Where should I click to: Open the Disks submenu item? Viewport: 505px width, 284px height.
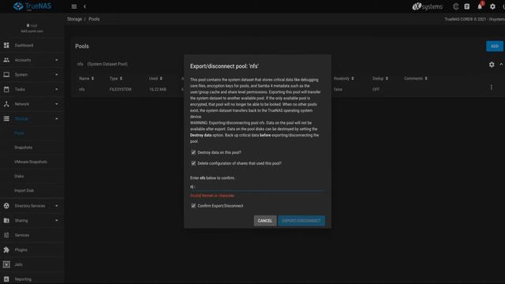coord(19,176)
